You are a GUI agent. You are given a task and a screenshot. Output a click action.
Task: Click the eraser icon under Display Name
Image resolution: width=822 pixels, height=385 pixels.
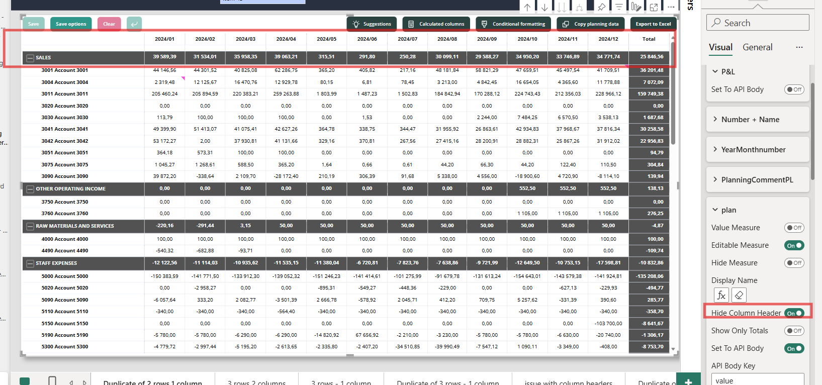pyautogui.click(x=739, y=295)
